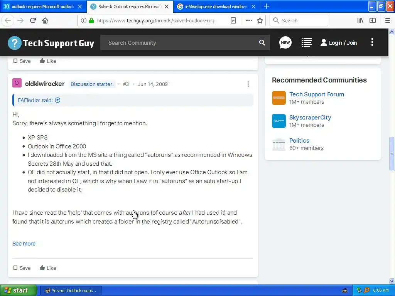Open SkyscraperCity community link
This screenshot has width=395, height=296.
point(310,118)
